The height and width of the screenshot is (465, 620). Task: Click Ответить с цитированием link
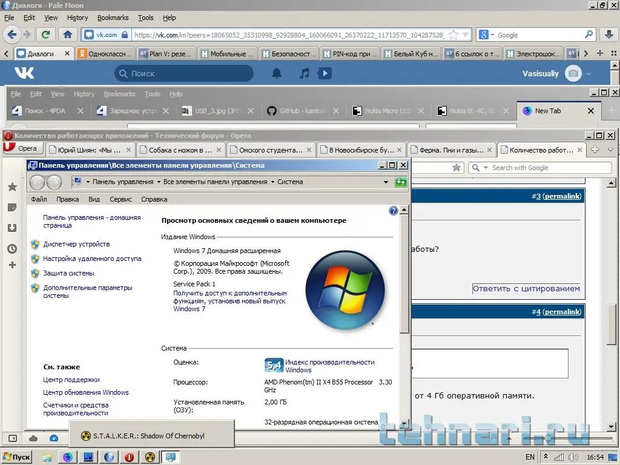[526, 288]
